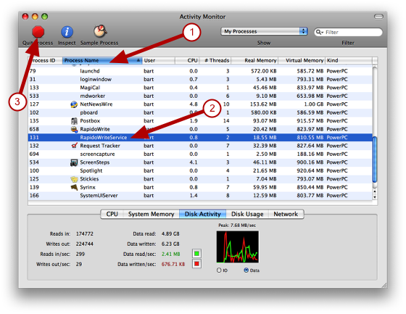Click the Stickies app icon
406x314 pixels.
click(x=74, y=179)
